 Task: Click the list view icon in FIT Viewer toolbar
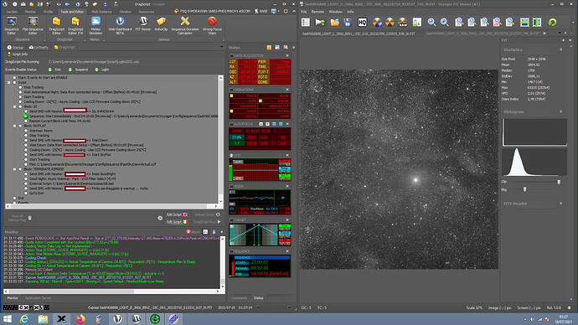pos(306,23)
